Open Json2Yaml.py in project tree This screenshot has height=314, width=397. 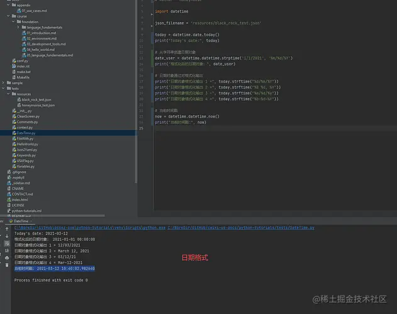coord(27,150)
